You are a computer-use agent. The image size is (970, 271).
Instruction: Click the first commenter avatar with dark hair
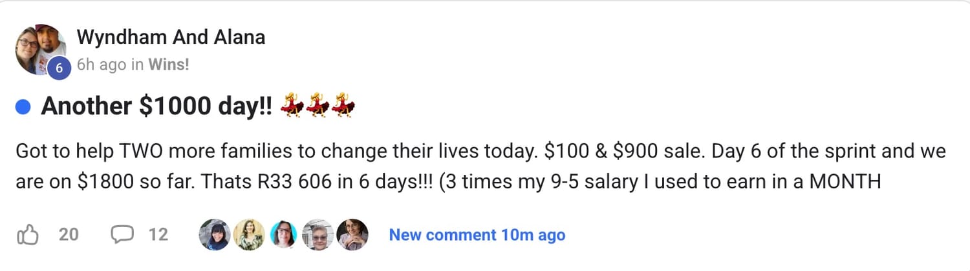pyautogui.click(x=214, y=235)
